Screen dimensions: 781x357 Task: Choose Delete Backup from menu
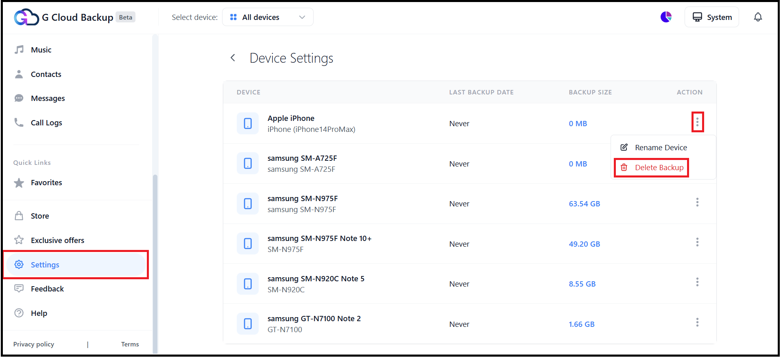tap(651, 167)
